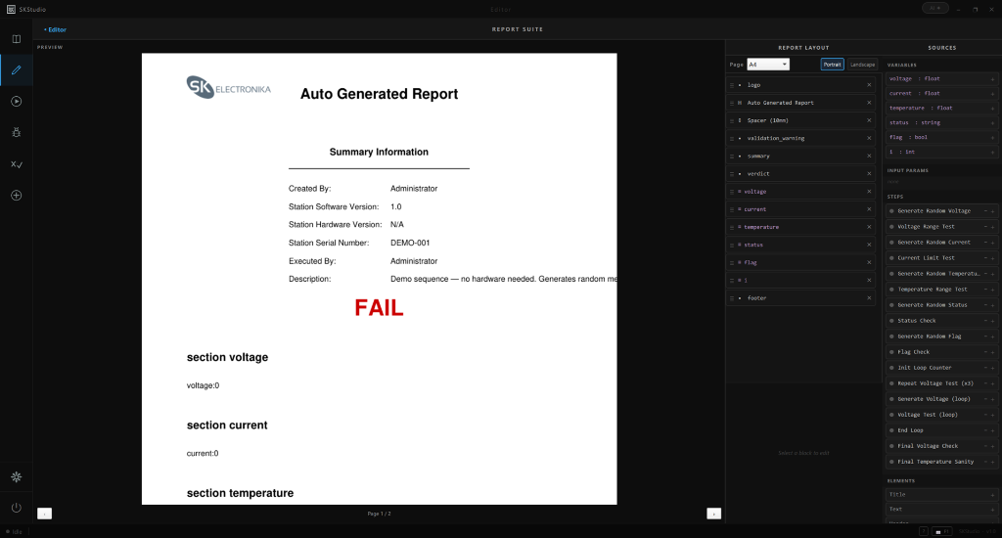Screen dimensions: 1002x538
Task: Select the Final Voltage Check step
Action: click(x=942, y=446)
